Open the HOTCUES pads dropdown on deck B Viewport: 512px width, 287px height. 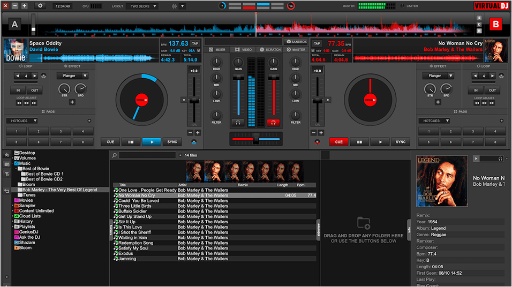[435, 121]
